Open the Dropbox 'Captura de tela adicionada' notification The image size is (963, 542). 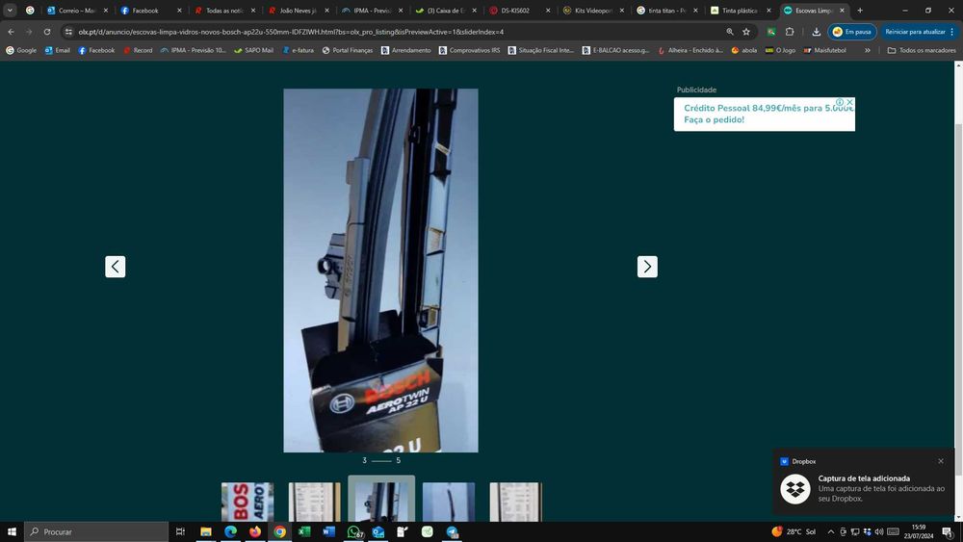click(864, 483)
